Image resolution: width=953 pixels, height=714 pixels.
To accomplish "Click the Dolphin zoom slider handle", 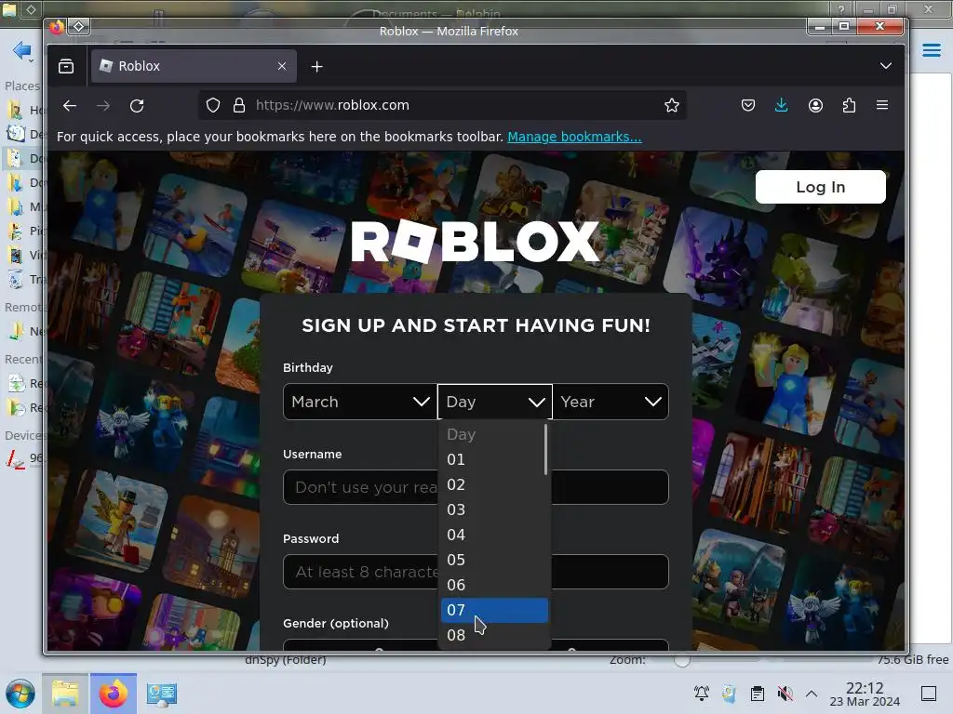I will click(x=682, y=661).
